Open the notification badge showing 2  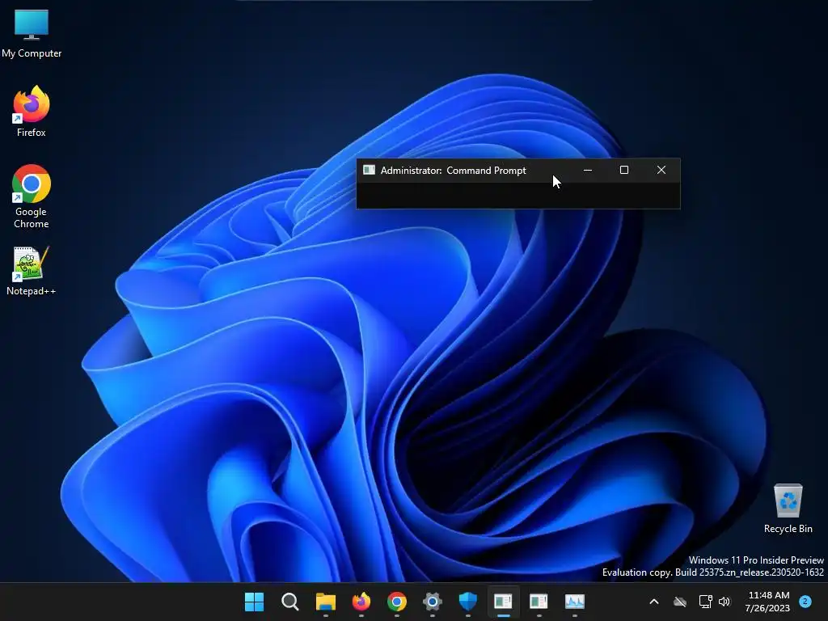[x=805, y=602]
